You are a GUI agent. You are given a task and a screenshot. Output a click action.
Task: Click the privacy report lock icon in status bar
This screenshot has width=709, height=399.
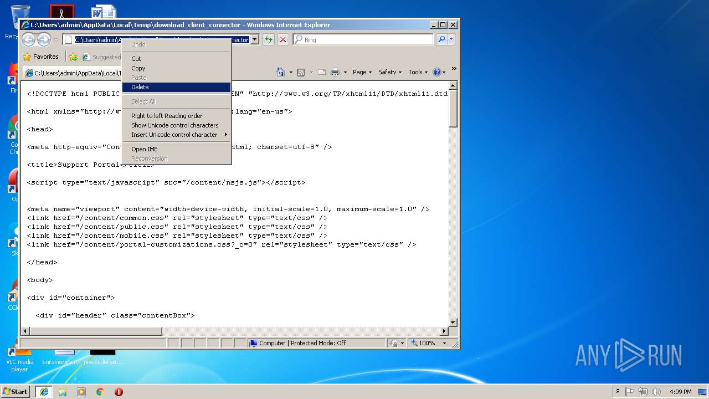click(393, 343)
